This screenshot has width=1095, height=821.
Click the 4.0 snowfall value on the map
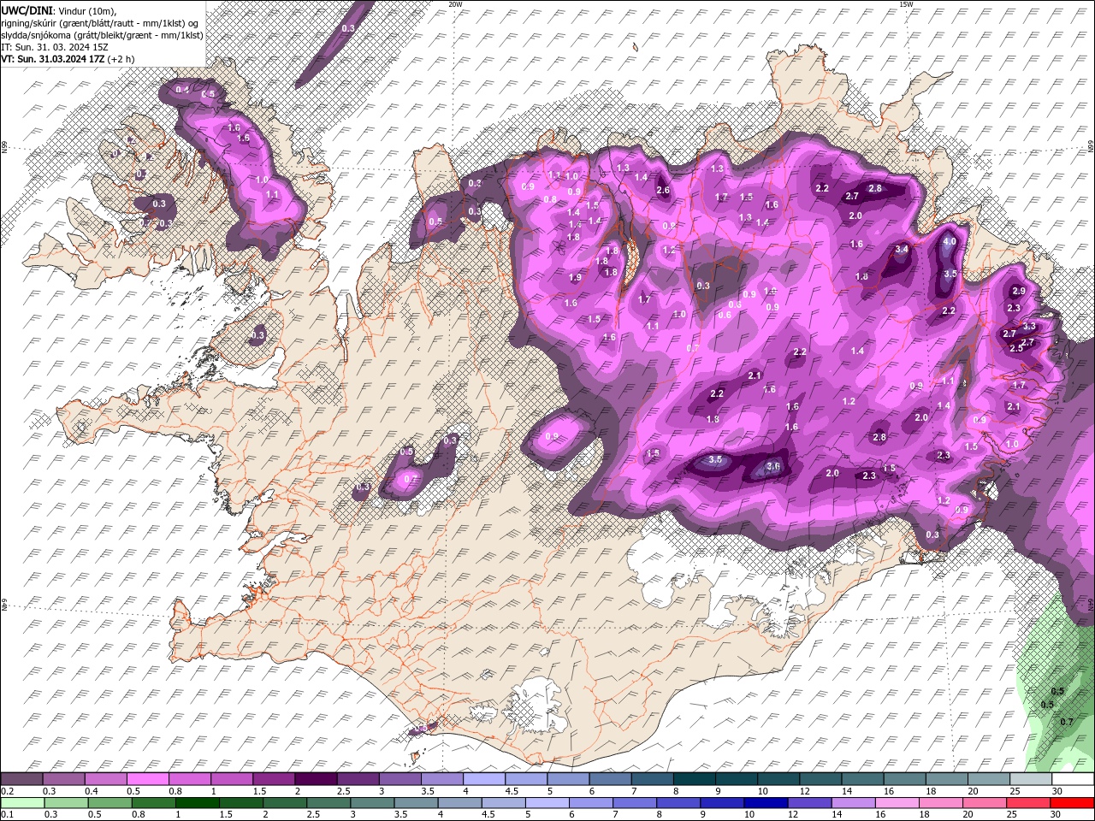949,242
